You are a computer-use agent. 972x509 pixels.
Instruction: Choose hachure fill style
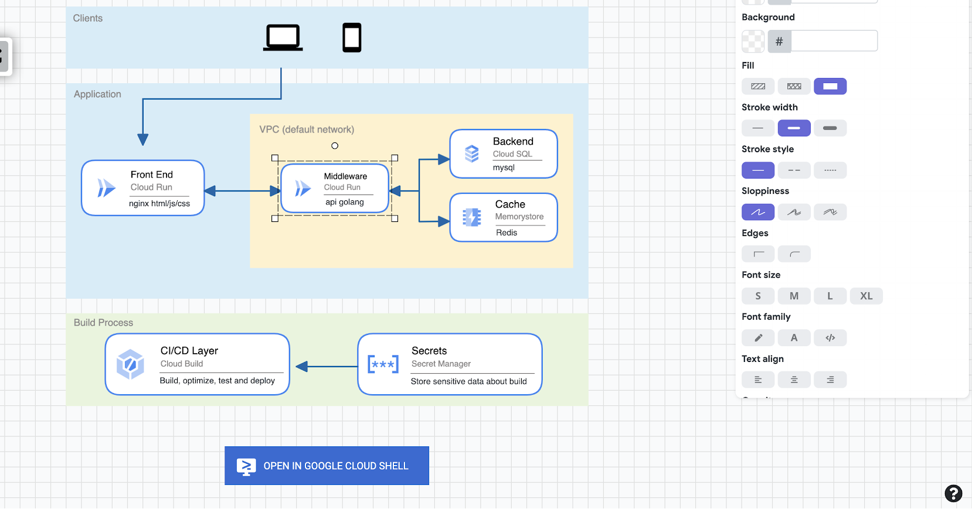click(x=758, y=86)
